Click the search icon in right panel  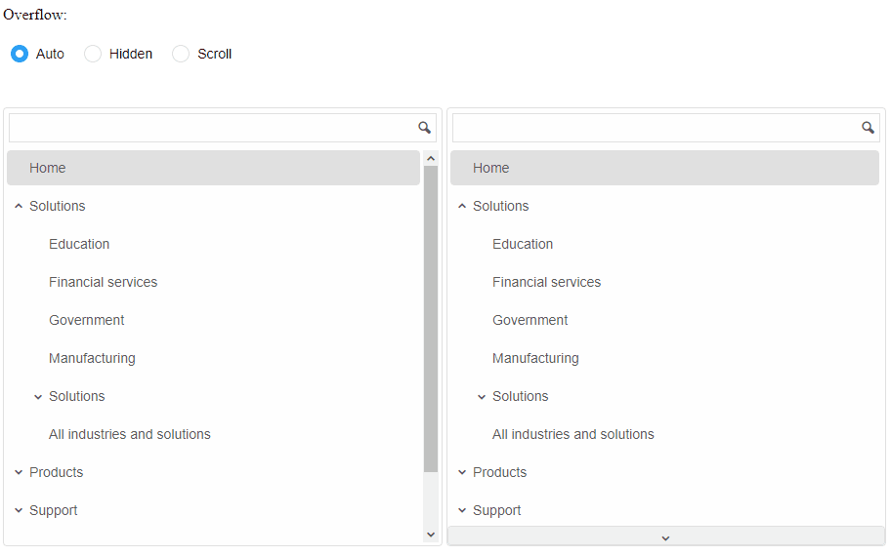coord(868,128)
